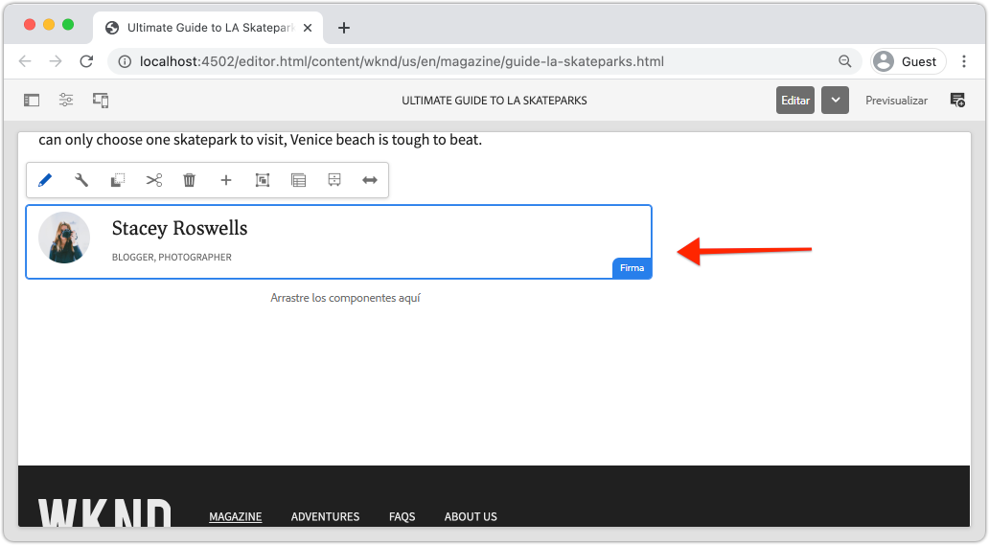This screenshot has height=545, width=989.
Task: Click BLOGGER, PHOTOGRAPHER text
Action: [172, 257]
